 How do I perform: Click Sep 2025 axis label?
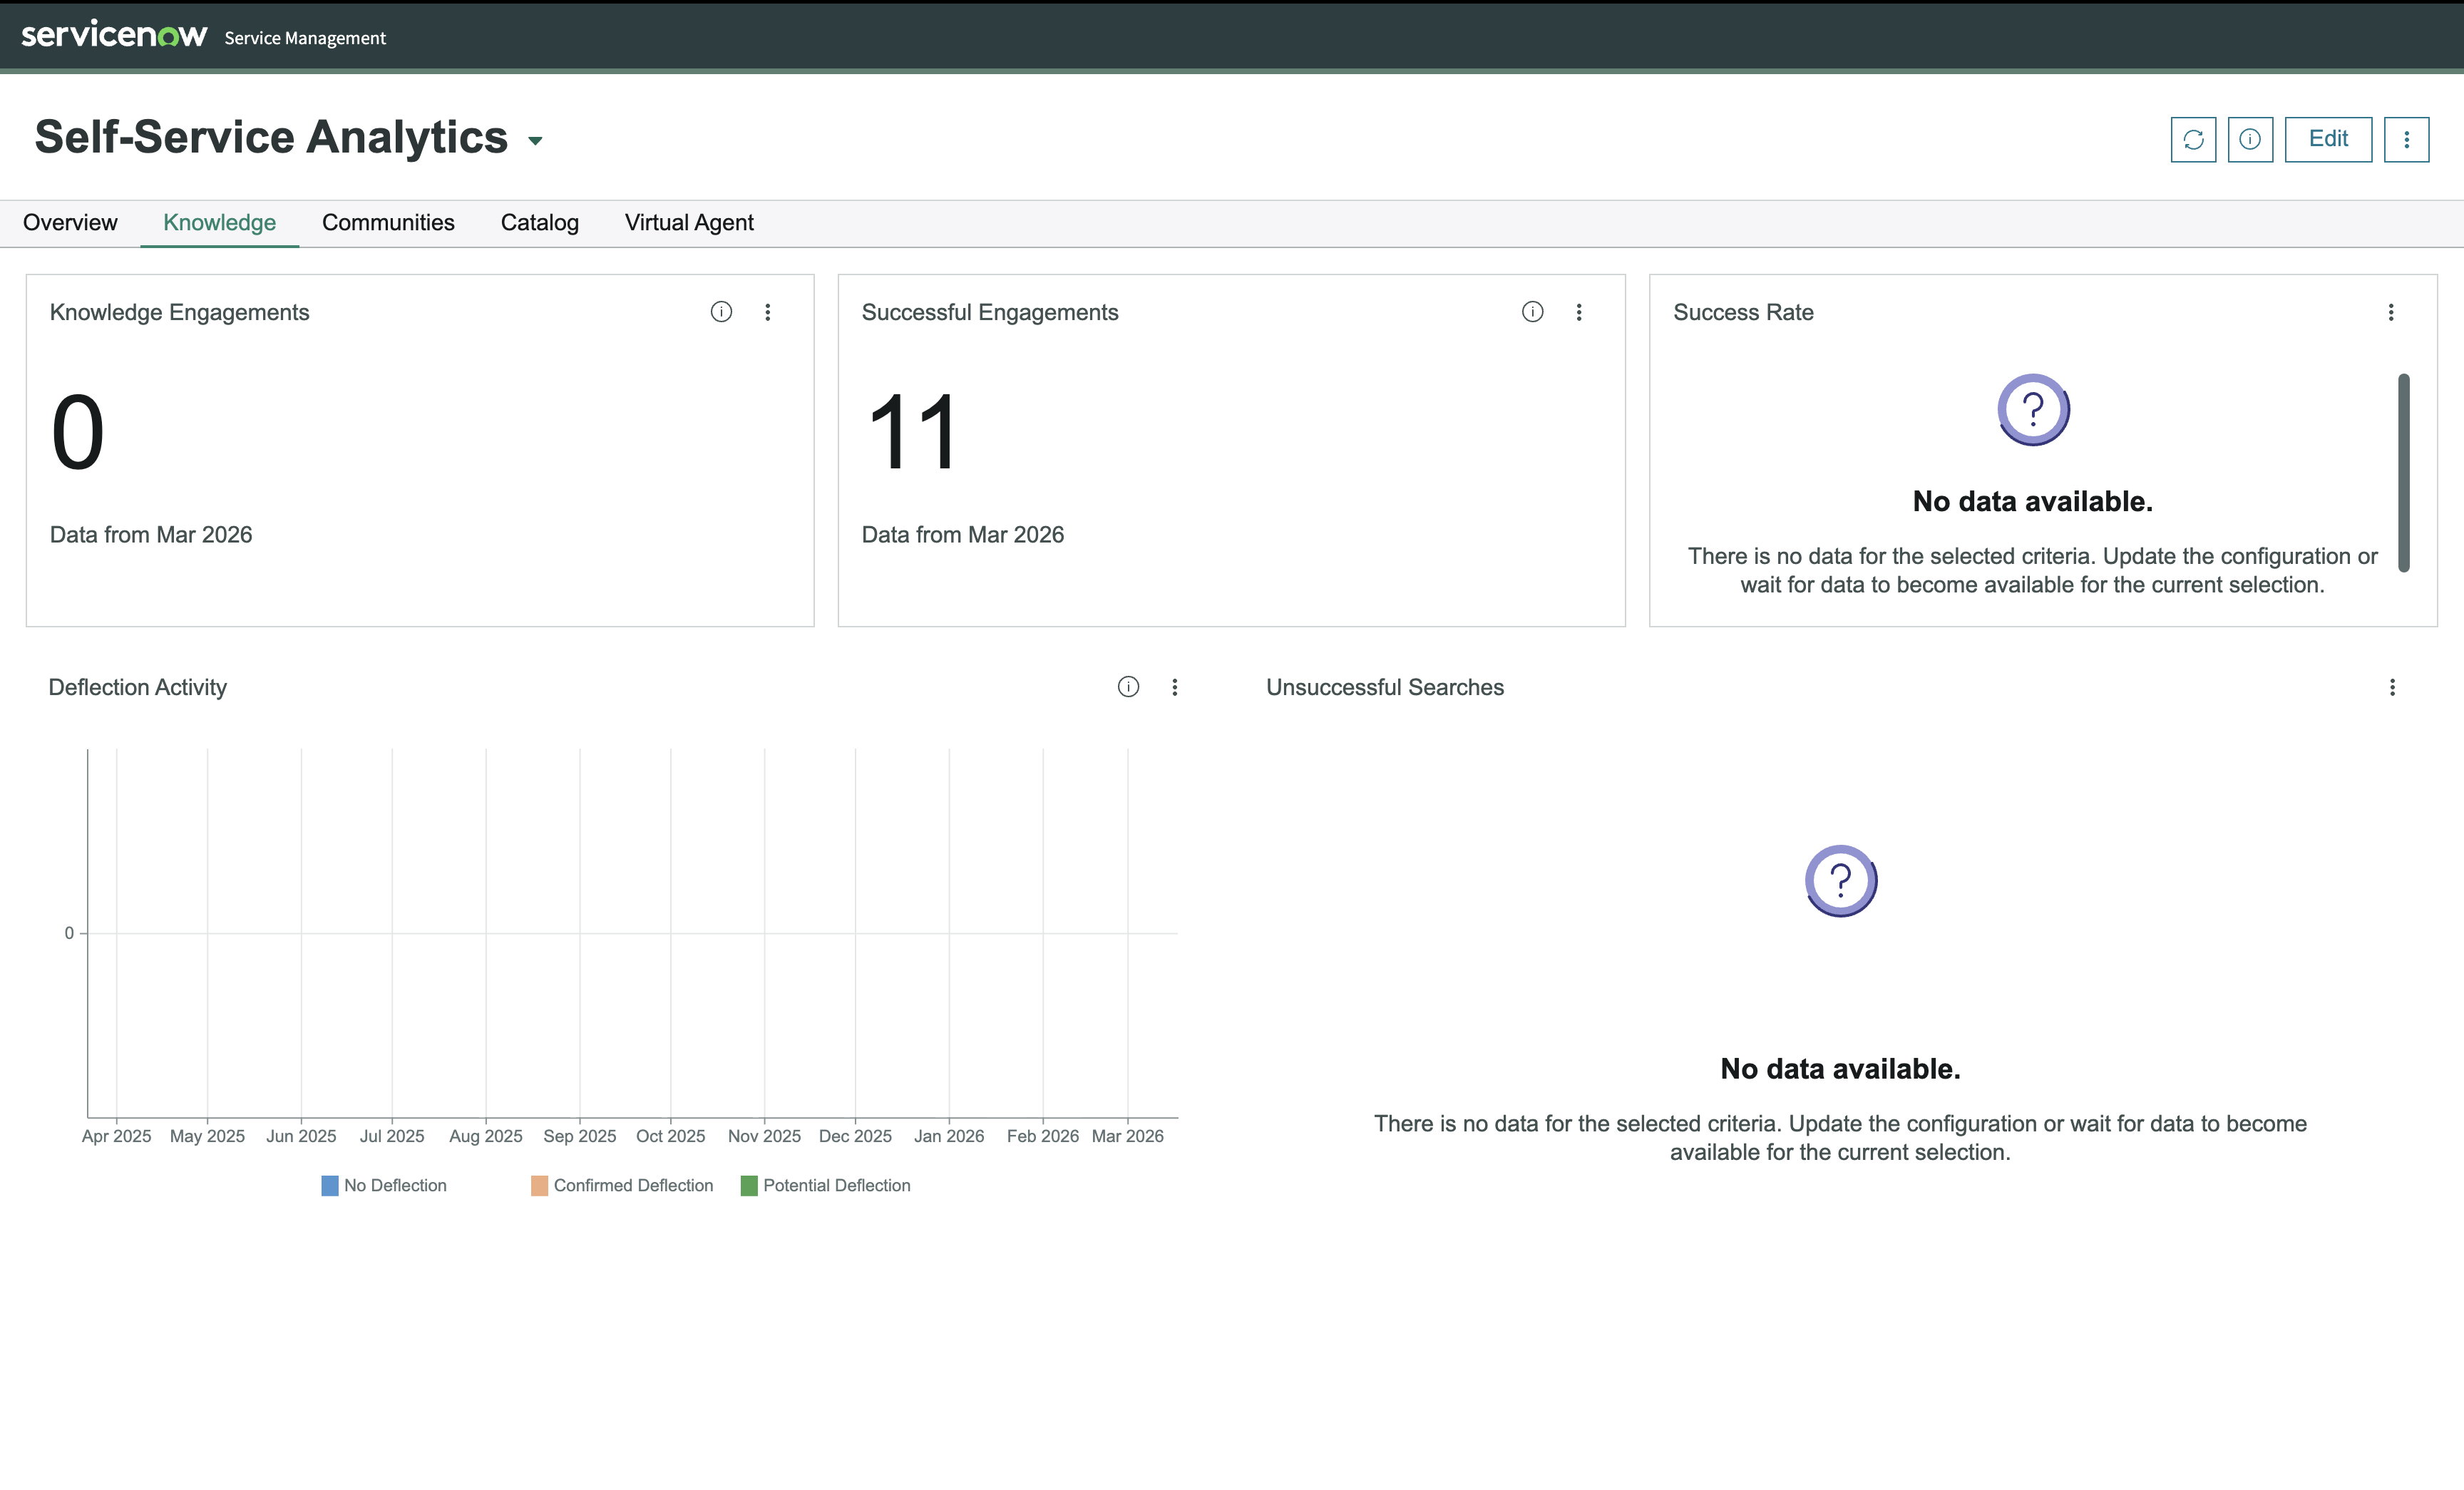(580, 1136)
